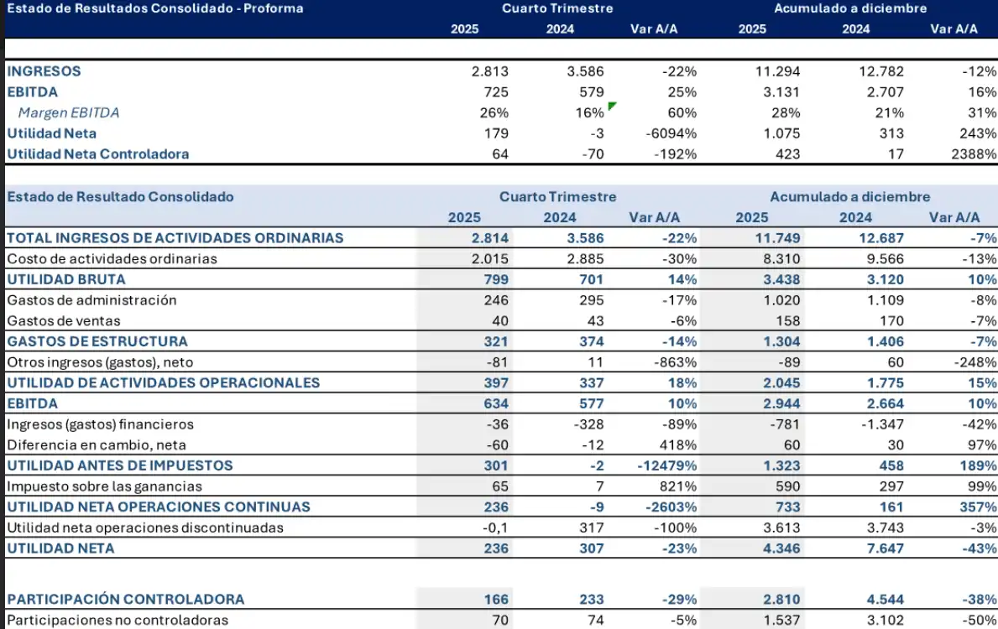The width and height of the screenshot is (998, 629).
Task: Click the PARTICIPACIÓN CONTROLADORA value 166
Action: [x=495, y=599]
